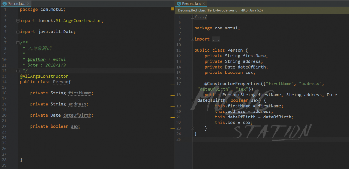The image size is (349, 169).
Task: Close the Person.class editor tab
Action: [x=204, y=4]
